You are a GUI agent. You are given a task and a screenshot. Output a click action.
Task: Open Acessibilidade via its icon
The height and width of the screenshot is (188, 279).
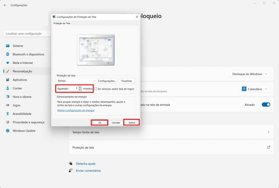pos(8,114)
